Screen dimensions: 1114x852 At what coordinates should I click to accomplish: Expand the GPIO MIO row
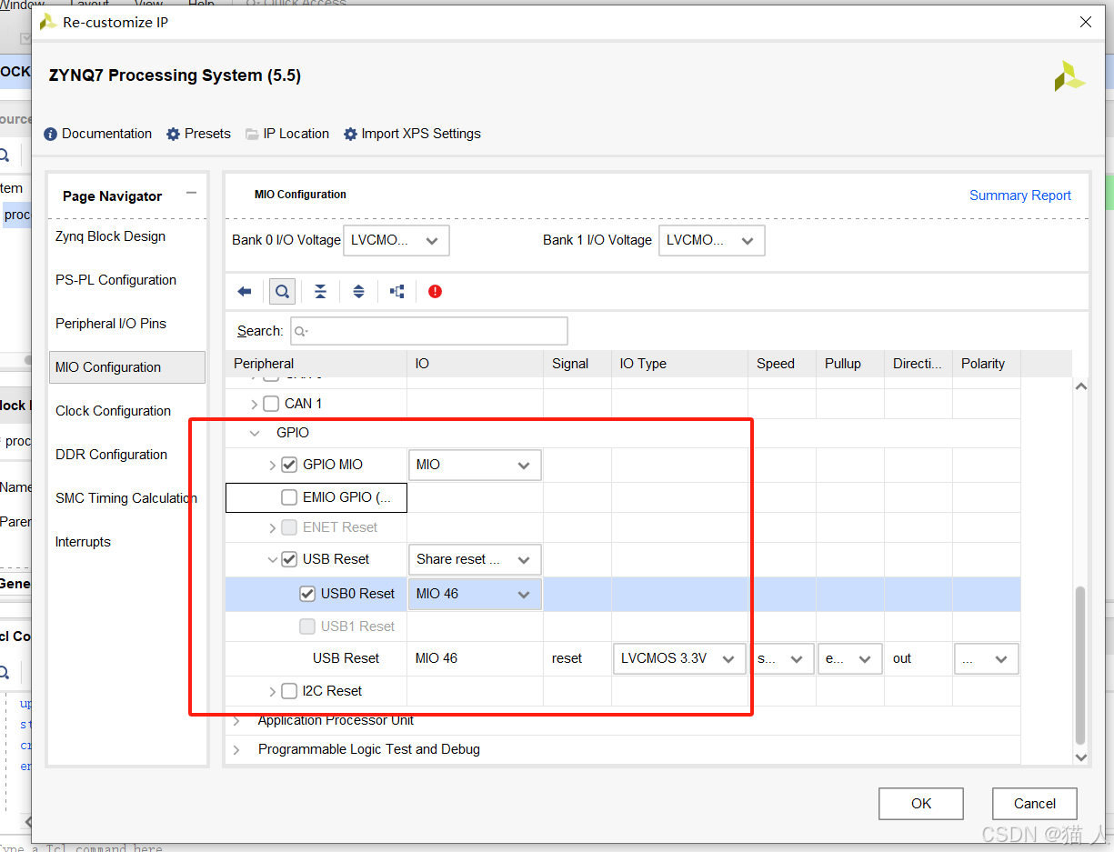(272, 465)
